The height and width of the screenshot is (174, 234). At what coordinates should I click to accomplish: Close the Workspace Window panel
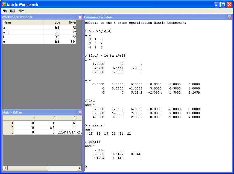coord(80,17)
